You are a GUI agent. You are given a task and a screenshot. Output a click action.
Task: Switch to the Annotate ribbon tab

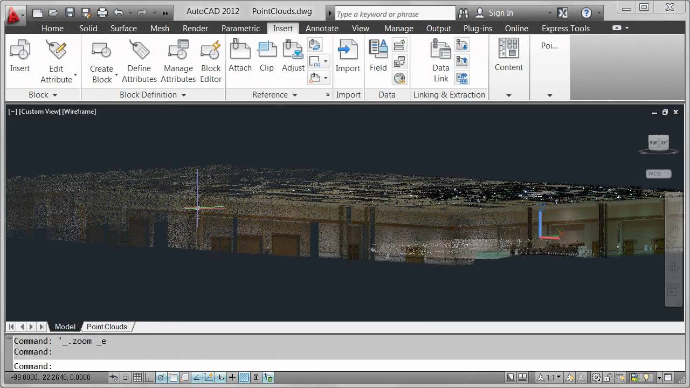point(322,28)
